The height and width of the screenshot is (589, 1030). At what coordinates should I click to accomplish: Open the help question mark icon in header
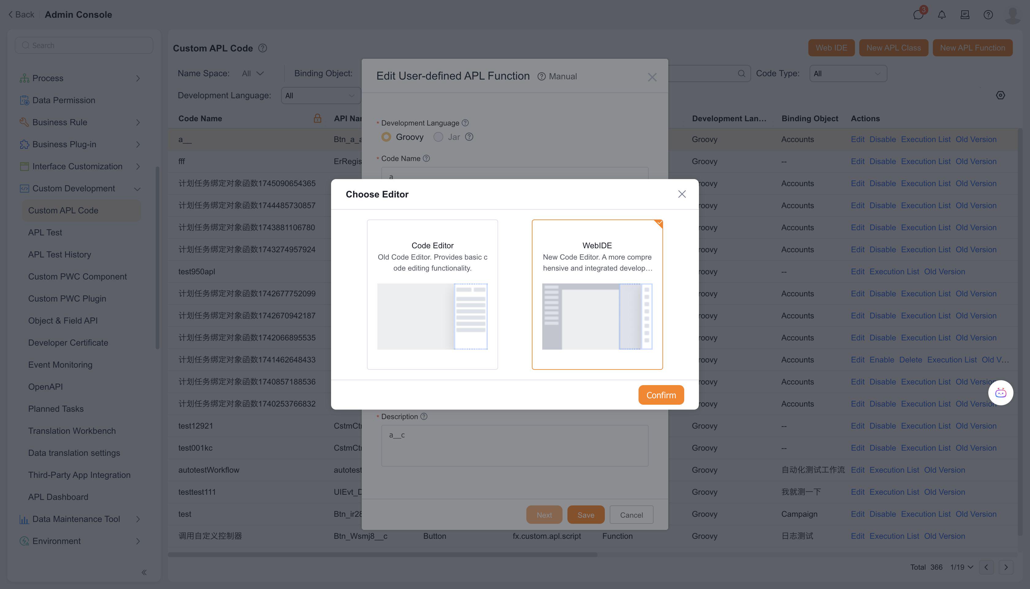(988, 15)
